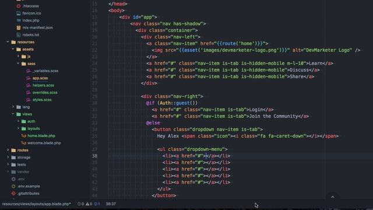Click the 'Join the Community' text in code
The width and height of the screenshot is (373, 210).
[273, 116]
